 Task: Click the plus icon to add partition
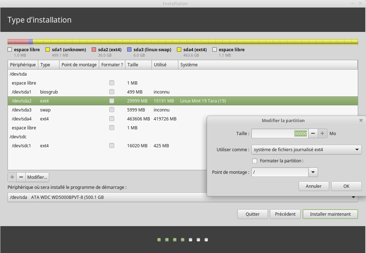pos(12,177)
